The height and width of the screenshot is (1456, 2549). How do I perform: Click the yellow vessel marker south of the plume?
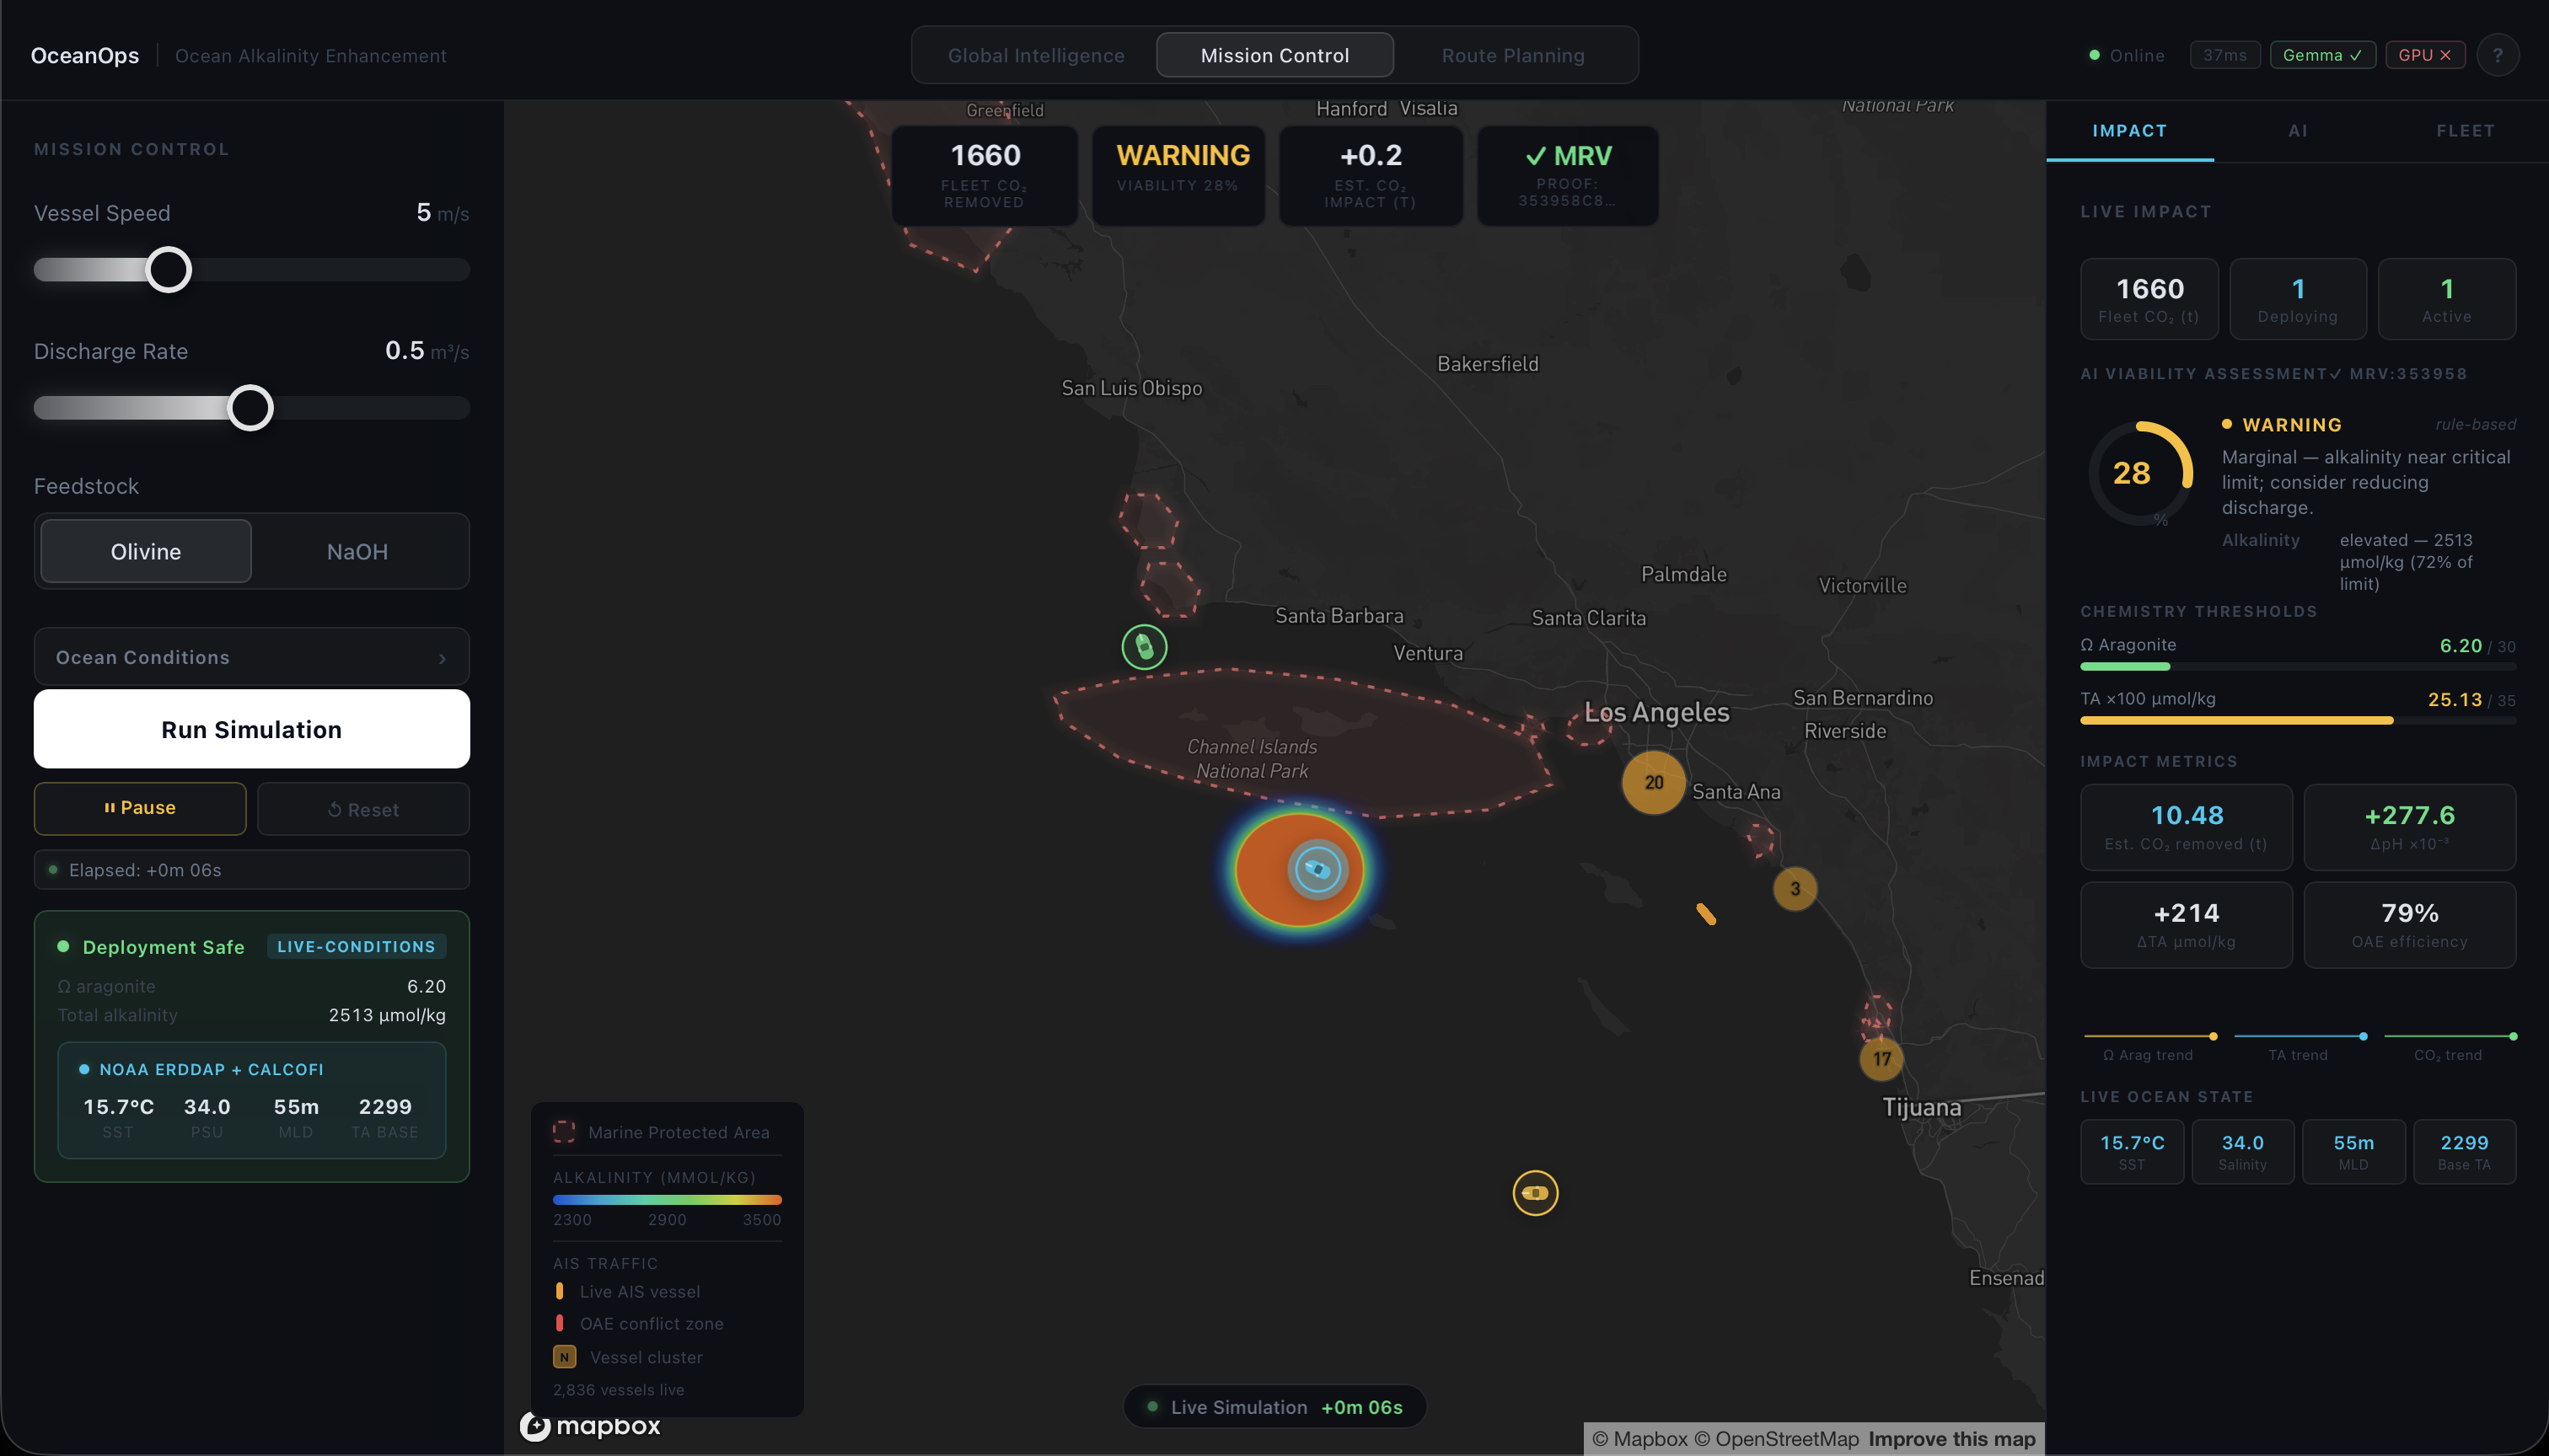coord(1535,1192)
